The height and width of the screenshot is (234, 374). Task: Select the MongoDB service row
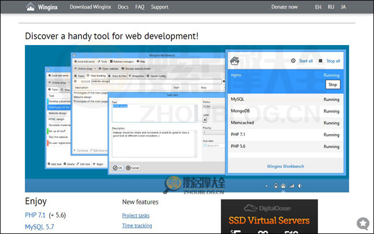point(286,111)
